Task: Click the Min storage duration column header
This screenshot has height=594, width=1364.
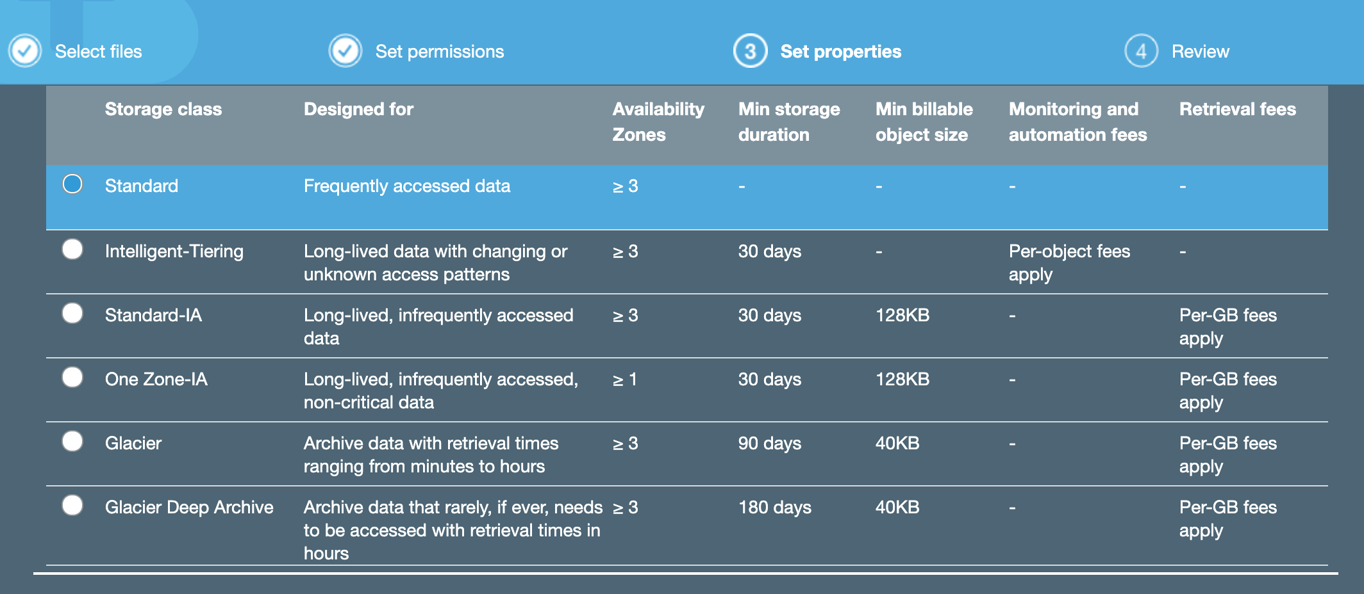Action: [x=788, y=122]
